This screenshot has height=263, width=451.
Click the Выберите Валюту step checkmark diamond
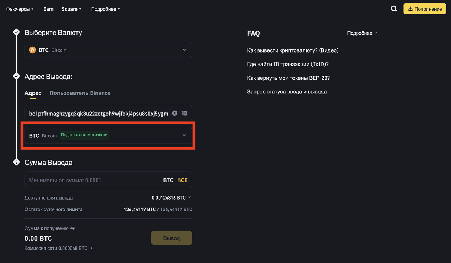click(x=16, y=32)
